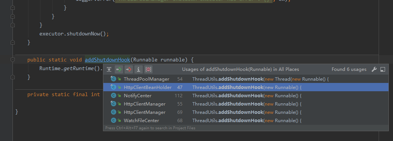Collapse addShutdownHook method via gutter fold marker

pos(12,60)
